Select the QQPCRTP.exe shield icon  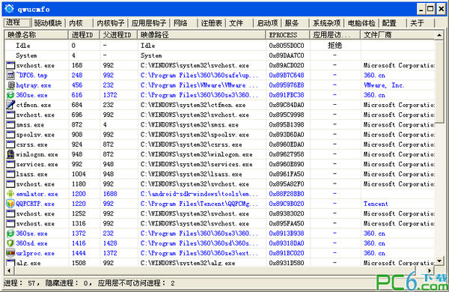pyautogui.click(x=10, y=204)
